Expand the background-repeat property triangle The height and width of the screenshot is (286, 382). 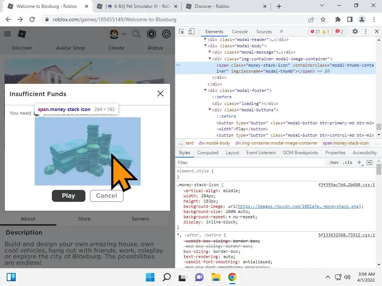[230, 217]
